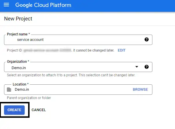Open the hamburger navigation menu

pos(6,5)
